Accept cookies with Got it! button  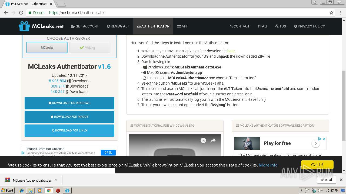(317, 165)
